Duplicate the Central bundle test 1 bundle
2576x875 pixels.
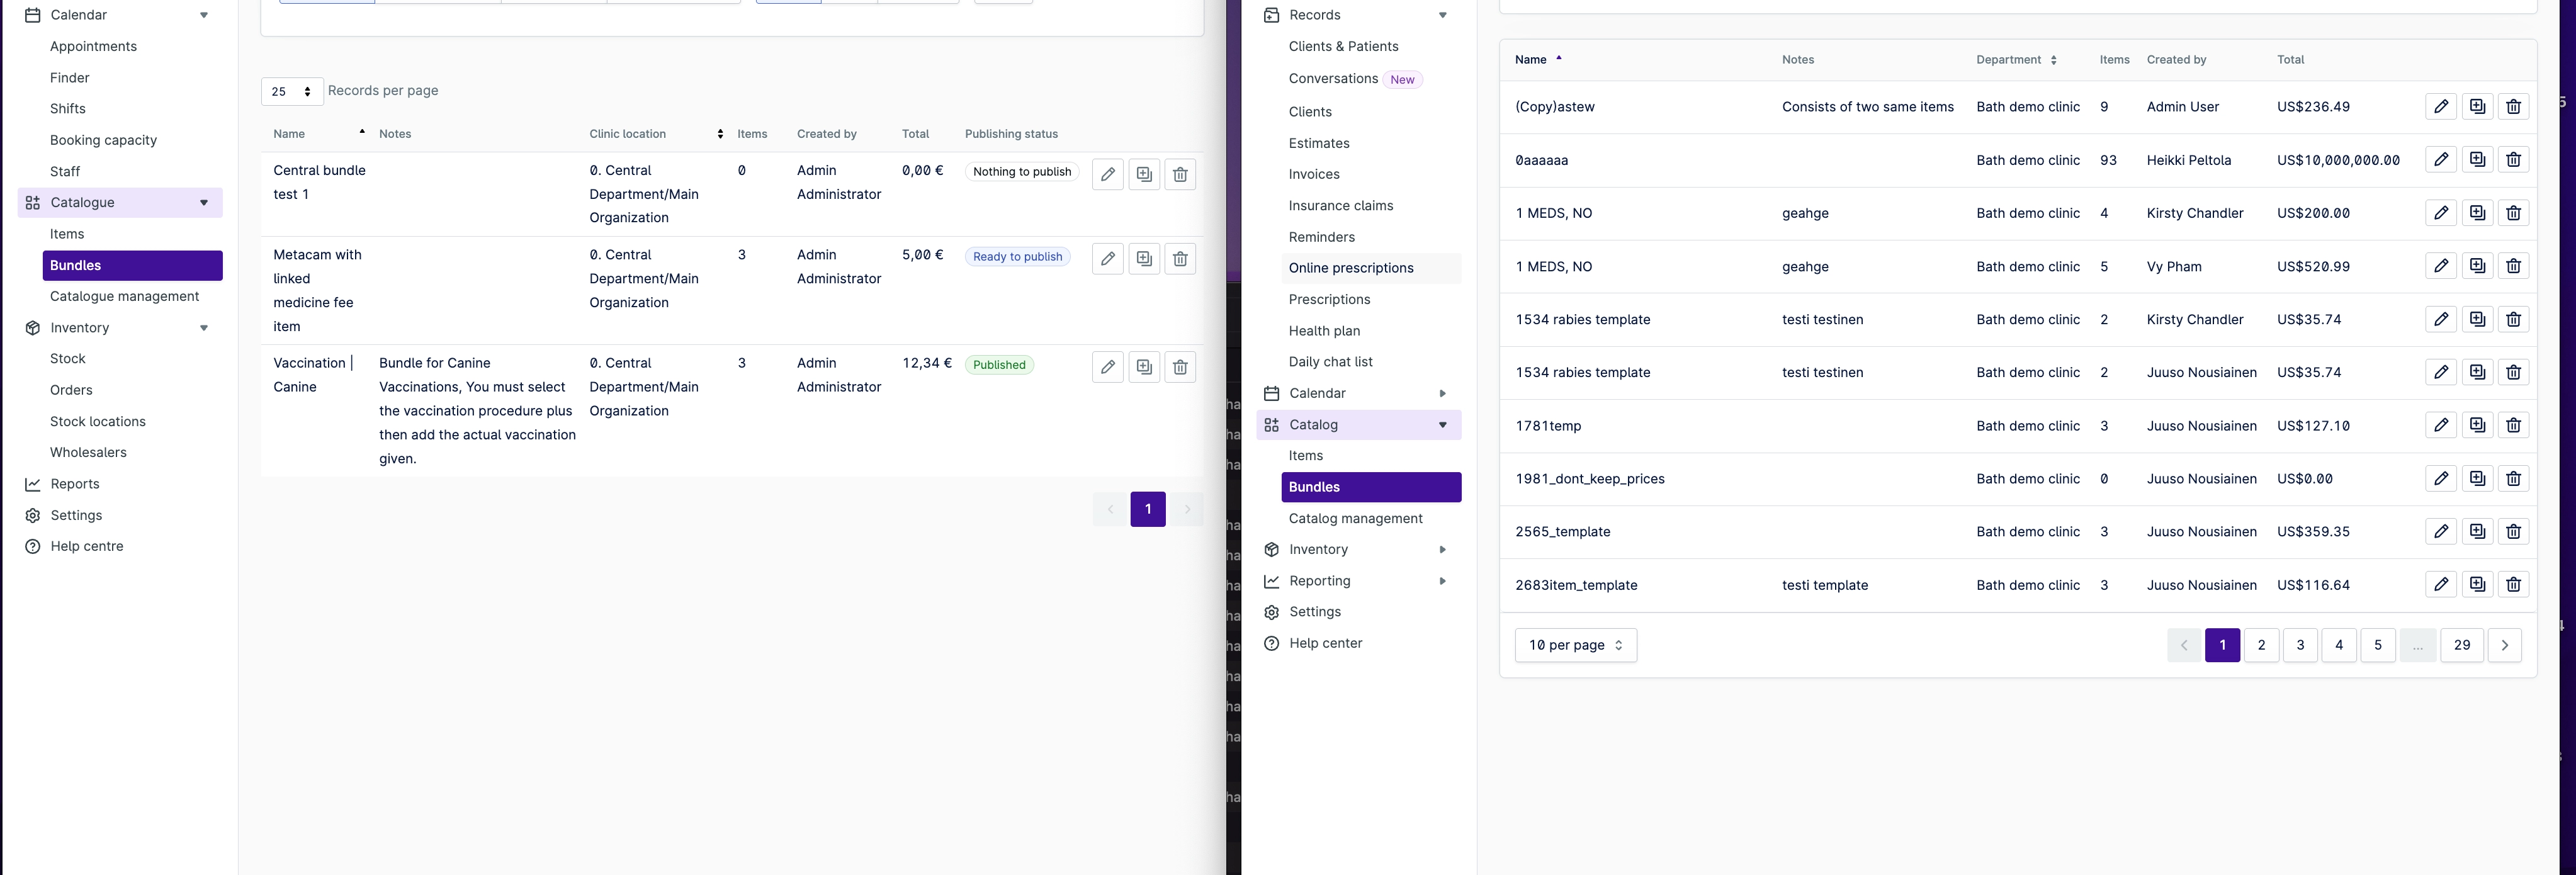point(1144,174)
